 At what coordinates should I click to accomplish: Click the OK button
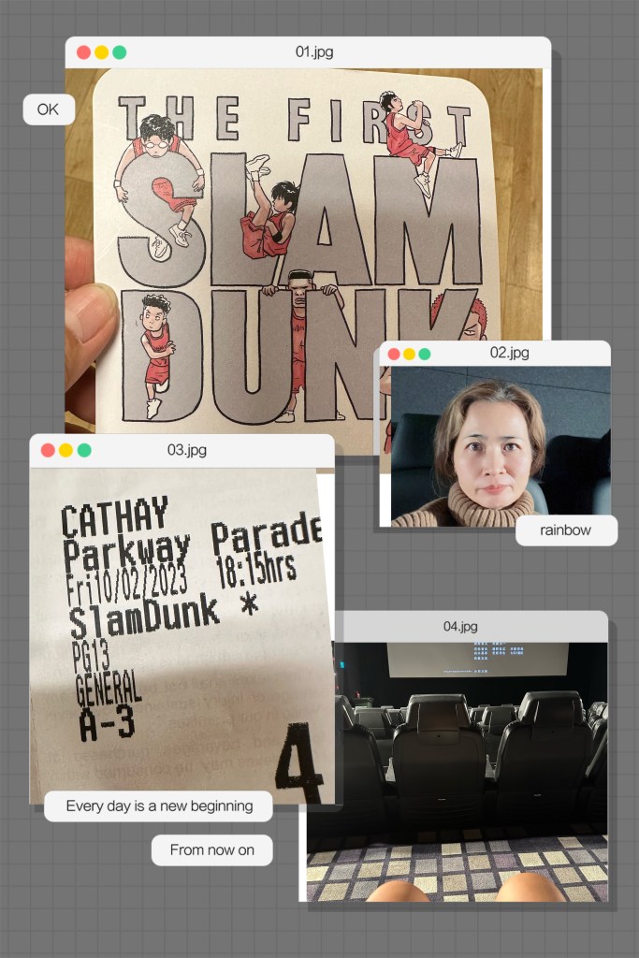pyautogui.click(x=48, y=109)
